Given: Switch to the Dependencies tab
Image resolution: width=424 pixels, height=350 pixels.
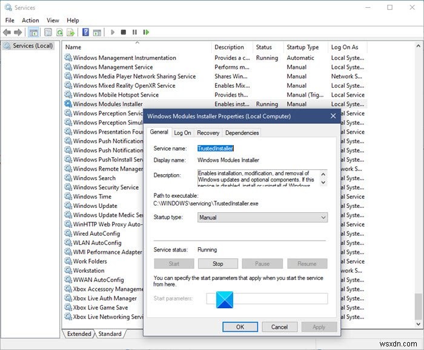Looking at the screenshot, I should (242, 133).
